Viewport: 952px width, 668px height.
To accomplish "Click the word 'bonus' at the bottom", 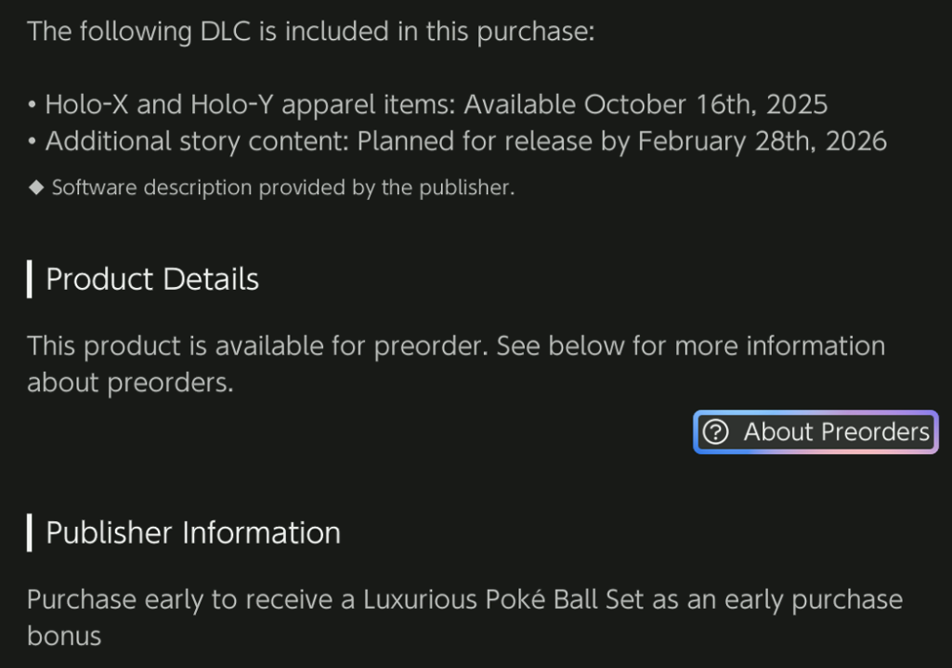I will click(x=63, y=636).
